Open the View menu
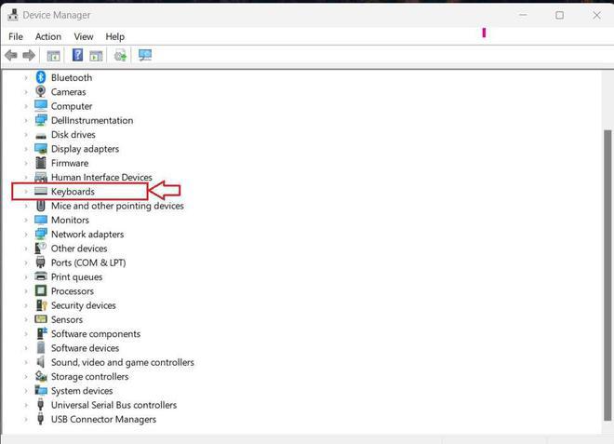Image resolution: width=614 pixels, height=444 pixels. tap(84, 36)
